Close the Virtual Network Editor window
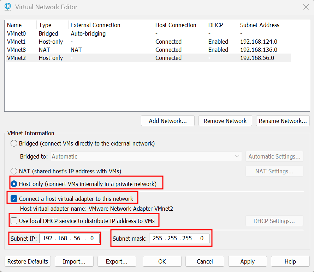This screenshot has width=314, height=272. 306,7
